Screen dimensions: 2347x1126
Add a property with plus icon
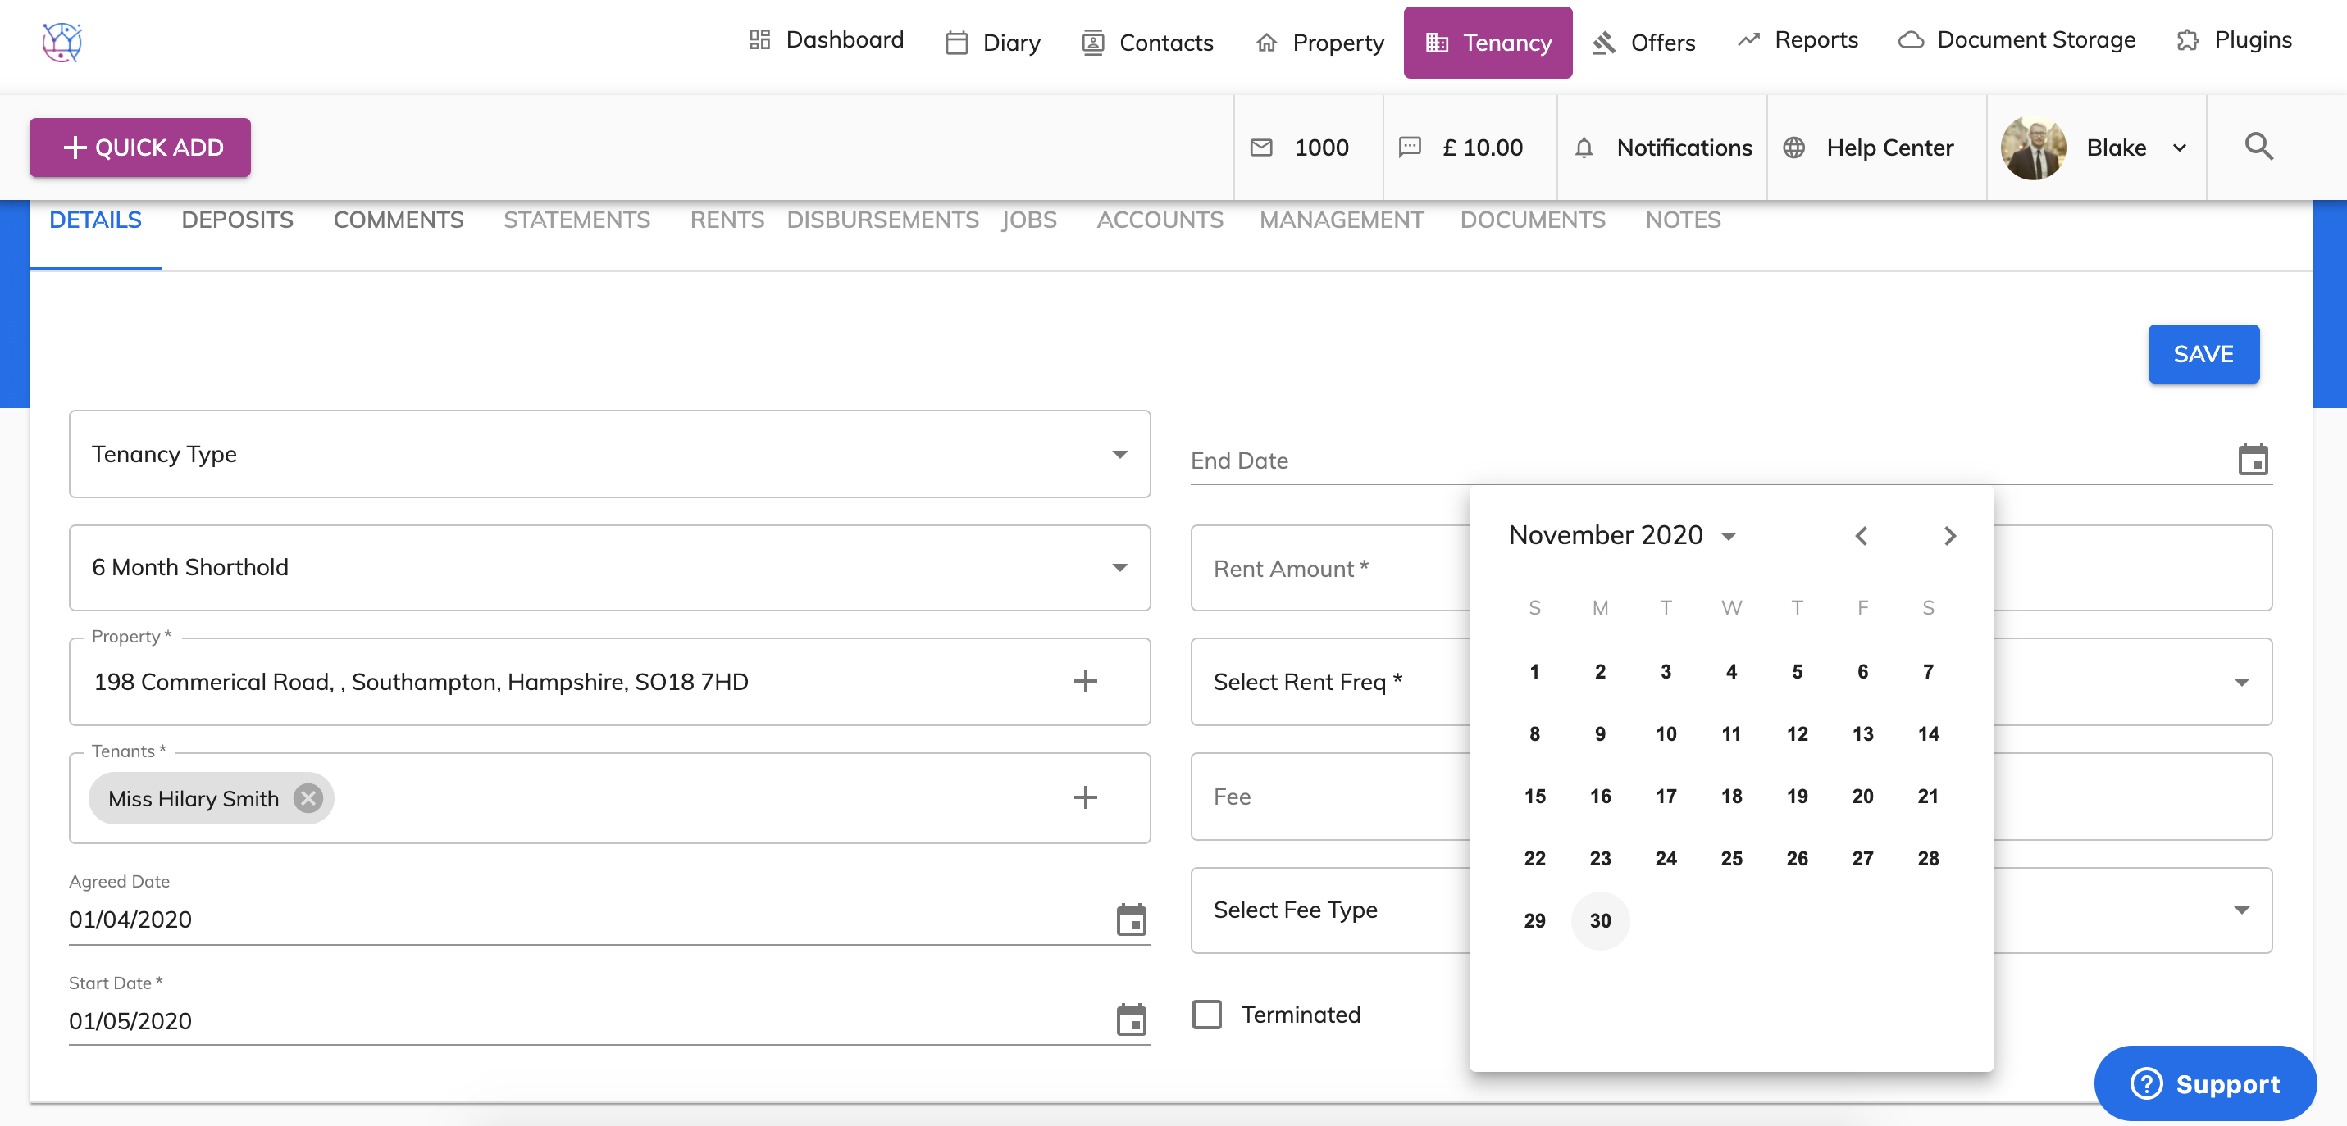pyautogui.click(x=1084, y=681)
